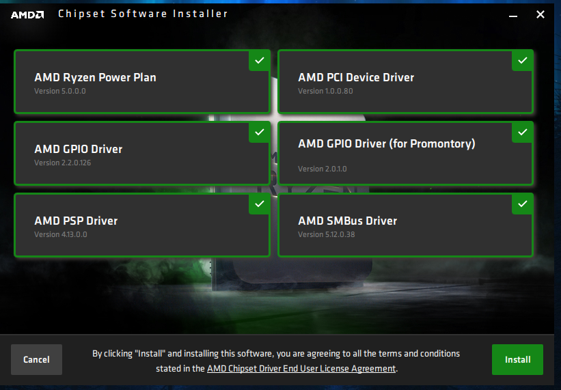This screenshot has width=561, height=390.
Task: Deselect the AMD GPIO Driver version 2.2.0.126 checkmark
Action: 259,132
